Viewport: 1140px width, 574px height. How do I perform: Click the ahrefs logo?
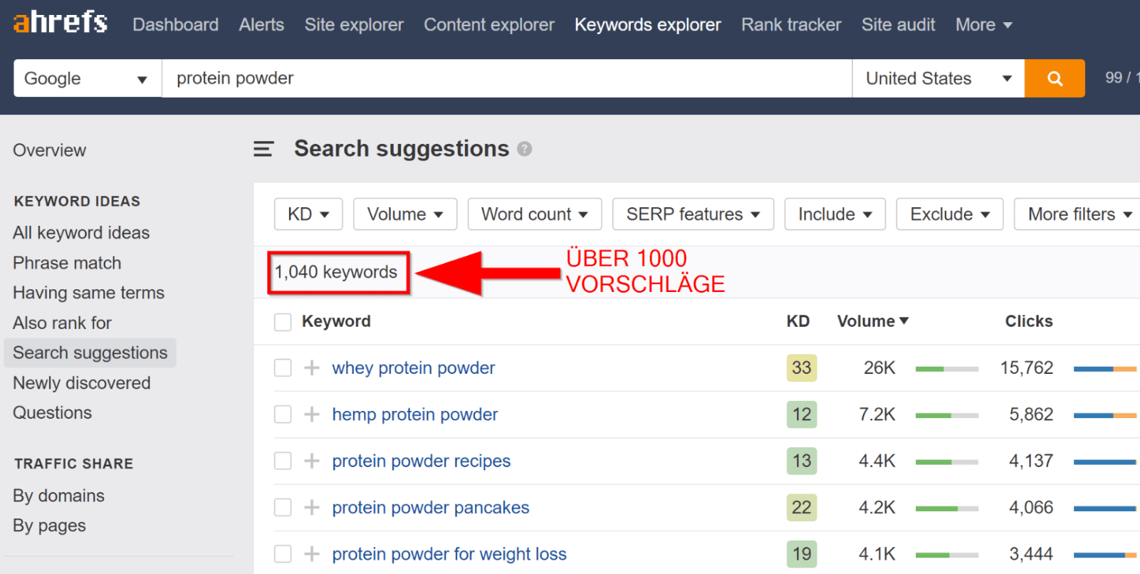(61, 23)
